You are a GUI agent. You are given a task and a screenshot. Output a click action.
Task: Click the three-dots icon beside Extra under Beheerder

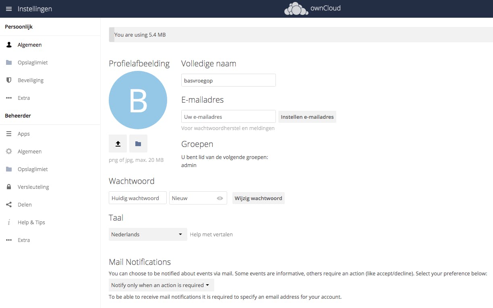9,240
